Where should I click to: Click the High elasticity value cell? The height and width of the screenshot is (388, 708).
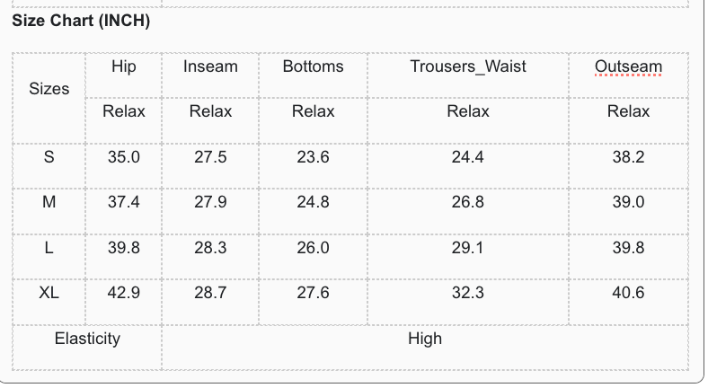[x=425, y=339]
